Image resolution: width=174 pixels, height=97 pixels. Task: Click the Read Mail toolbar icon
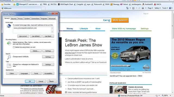pyautogui.click(x=139, y=8)
